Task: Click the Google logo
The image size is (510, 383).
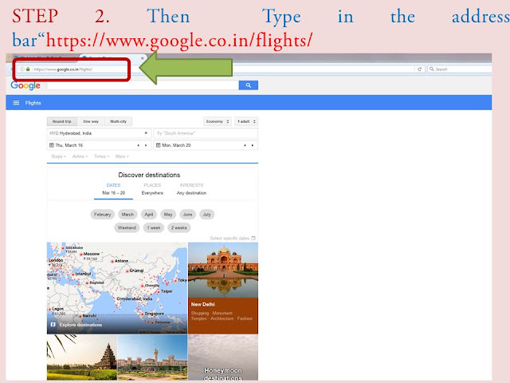Action: [x=25, y=85]
